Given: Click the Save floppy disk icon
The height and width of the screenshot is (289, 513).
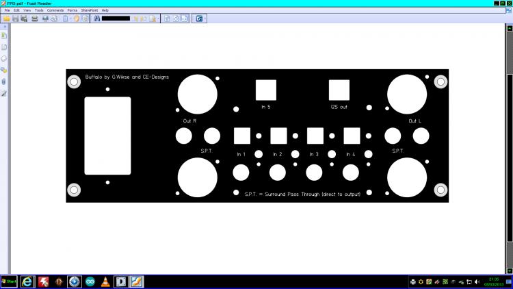Looking at the screenshot, I should pyautogui.click(x=15, y=18).
